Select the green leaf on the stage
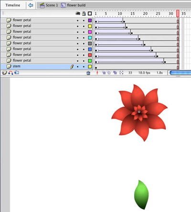Screen dimensions: 191x212 [x=141, y=195]
